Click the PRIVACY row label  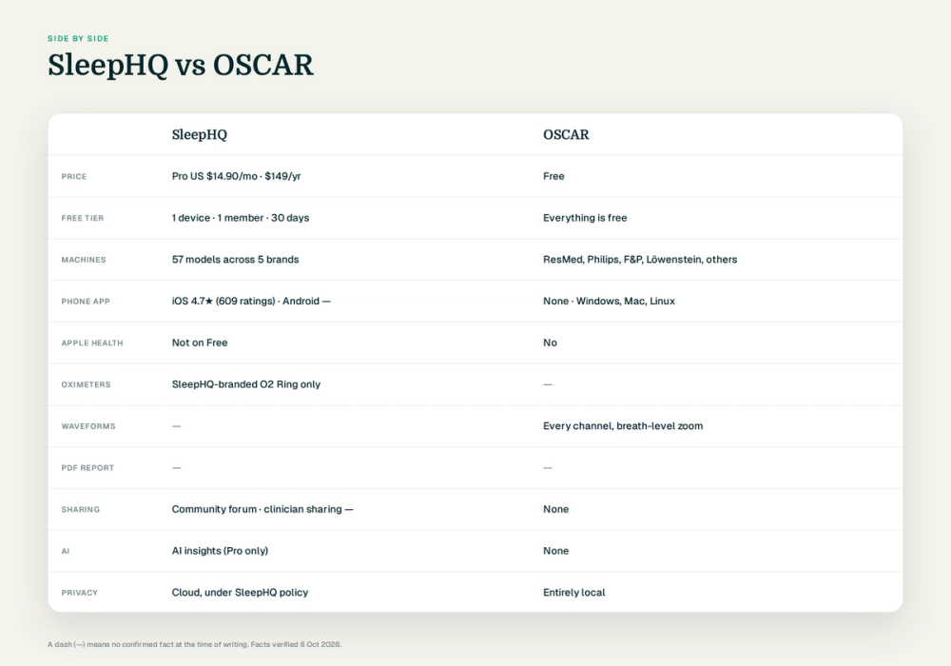coord(80,593)
